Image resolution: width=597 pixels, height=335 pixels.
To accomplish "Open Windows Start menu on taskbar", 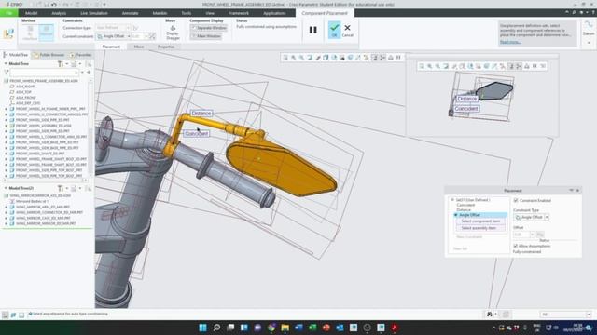I will (x=203, y=328).
